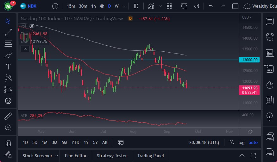The height and width of the screenshot is (162, 277).
Task: Open the emoji icons tool
Action: click(9, 101)
